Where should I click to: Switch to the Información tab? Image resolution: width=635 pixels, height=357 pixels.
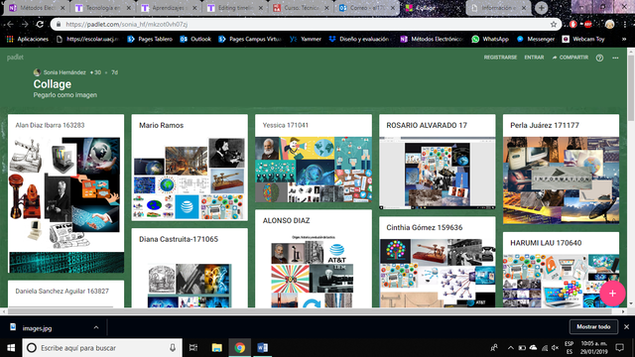tap(499, 8)
